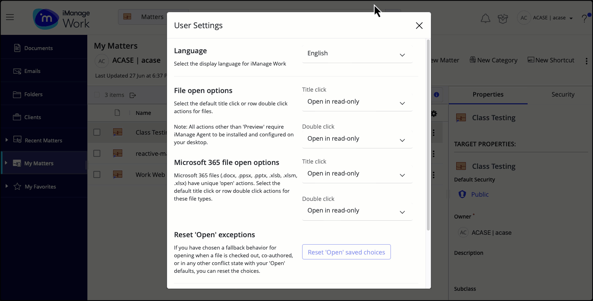Go to Emails in the sidebar
The image size is (593, 301).
pos(44,71)
